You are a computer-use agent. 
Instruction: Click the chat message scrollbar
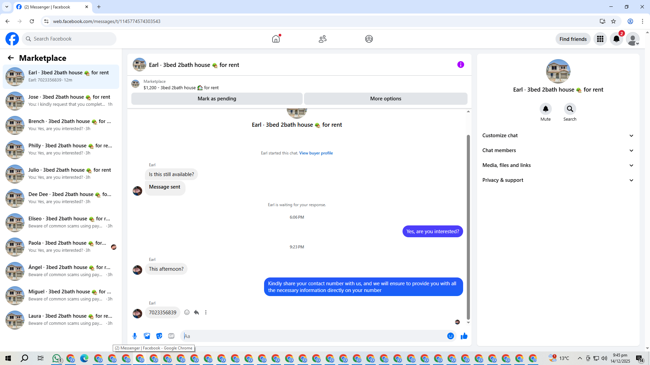(x=468, y=226)
